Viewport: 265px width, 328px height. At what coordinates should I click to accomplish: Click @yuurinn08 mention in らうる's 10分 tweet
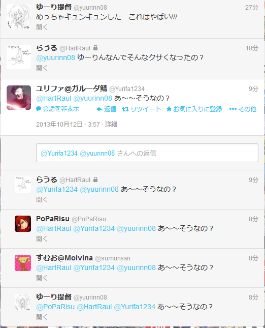pos(55,57)
